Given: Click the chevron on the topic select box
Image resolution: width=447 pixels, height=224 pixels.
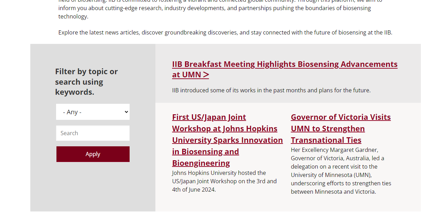Looking at the screenshot, I should 126,112.
